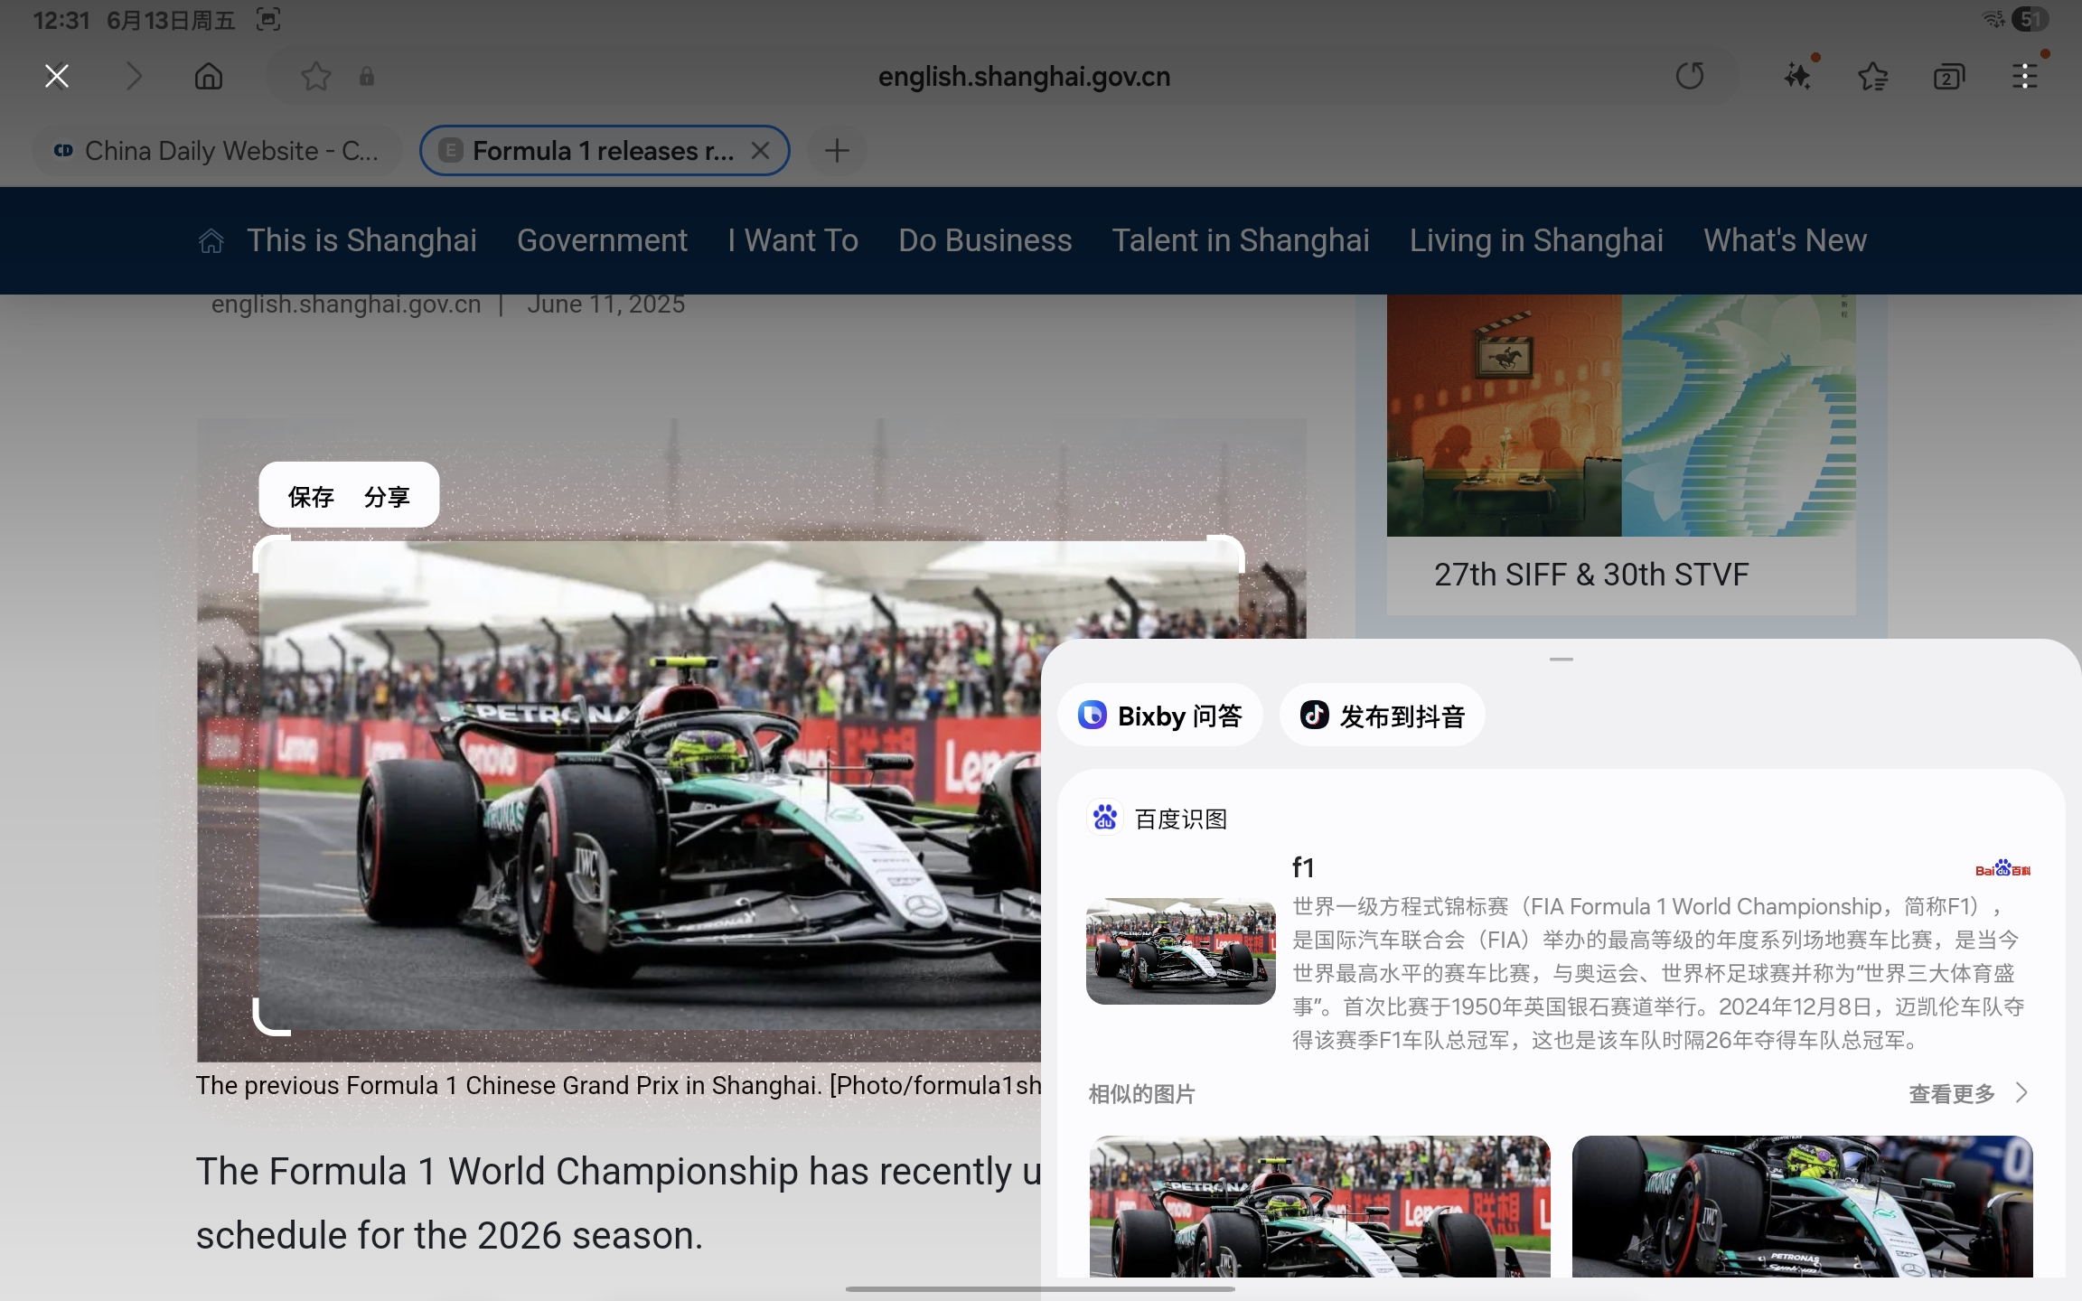Tap the Wi-Fi status icon

[1993, 19]
